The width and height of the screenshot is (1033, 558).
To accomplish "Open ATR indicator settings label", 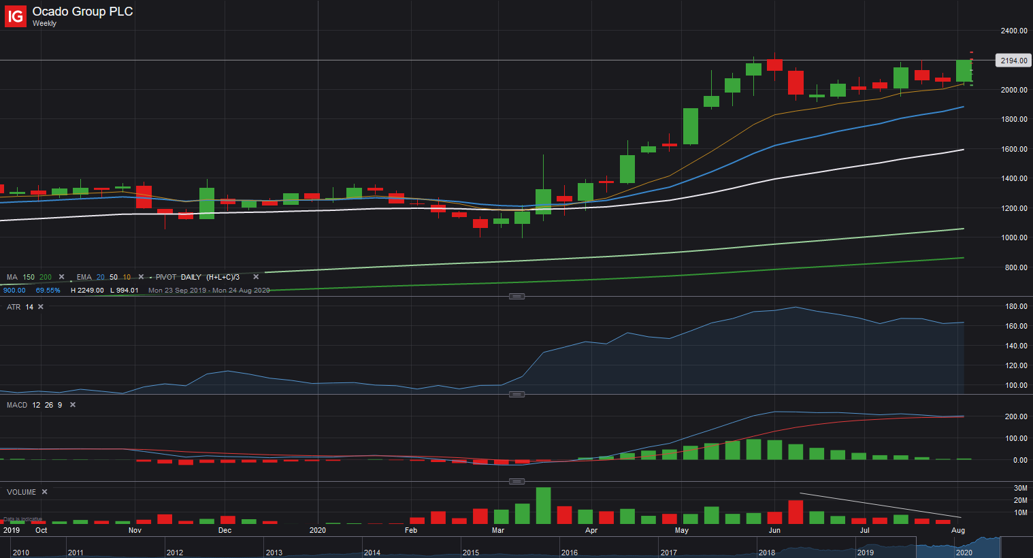I will [14, 307].
